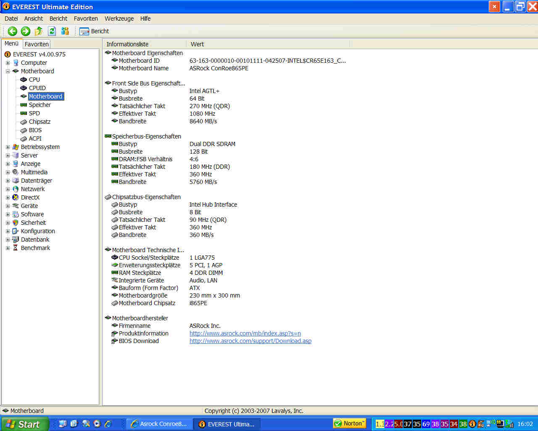Viewport: 538px width, 431px height.
Task: Click the Computer icon in tree
Action: 16,63
